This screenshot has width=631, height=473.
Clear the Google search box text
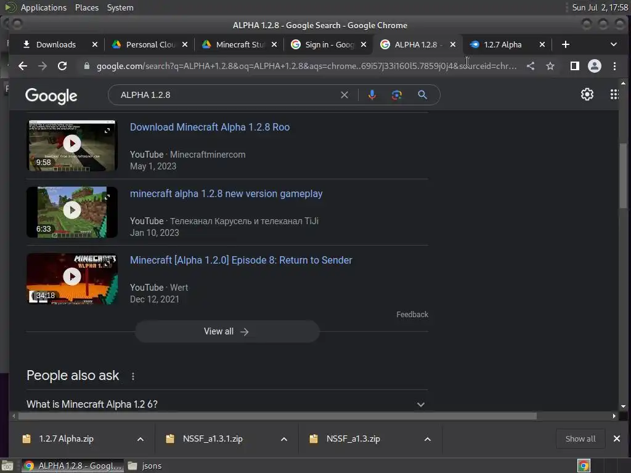[x=344, y=95]
